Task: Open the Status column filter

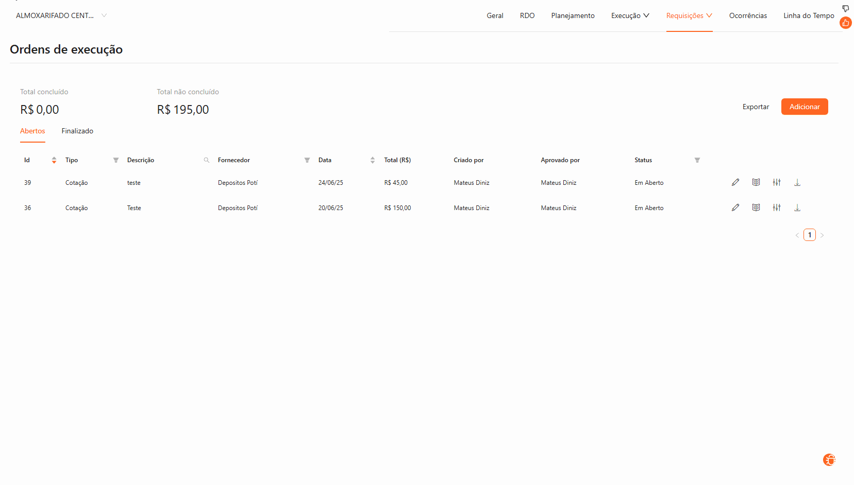Action: coord(697,160)
